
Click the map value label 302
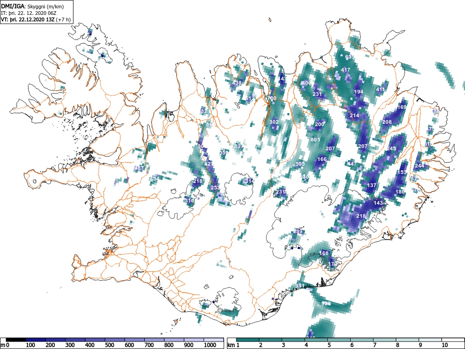pyautogui.click(x=274, y=122)
